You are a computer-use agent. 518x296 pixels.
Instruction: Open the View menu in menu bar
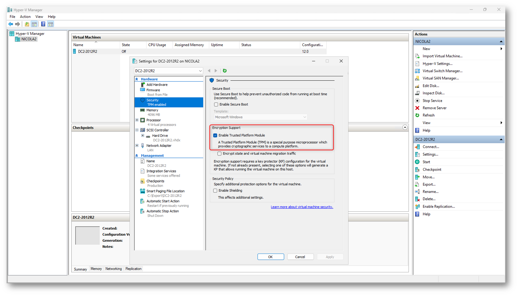tap(39, 17)
